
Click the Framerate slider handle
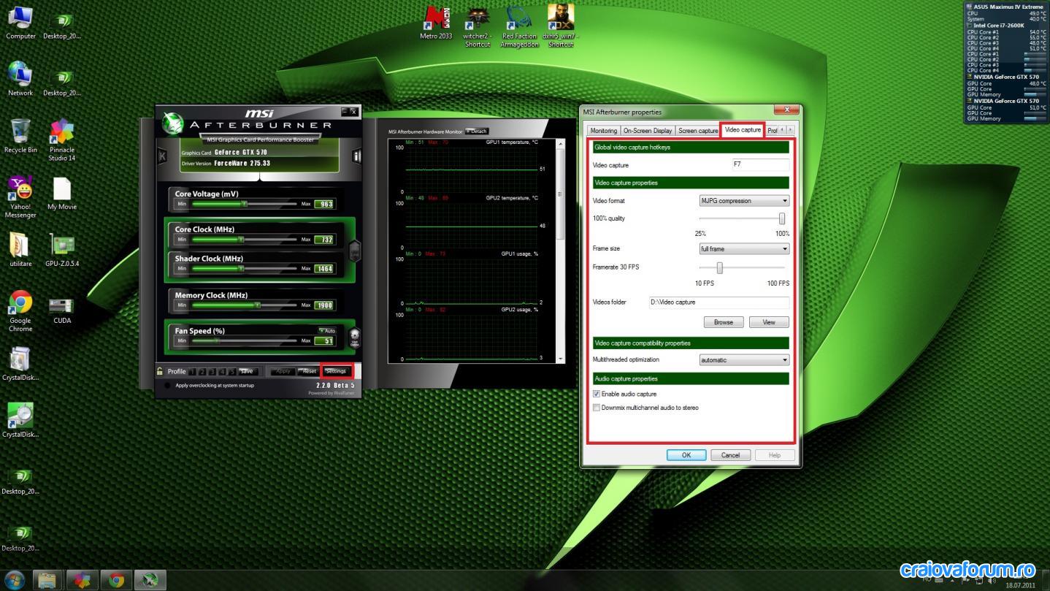click(x=719, y=268)
